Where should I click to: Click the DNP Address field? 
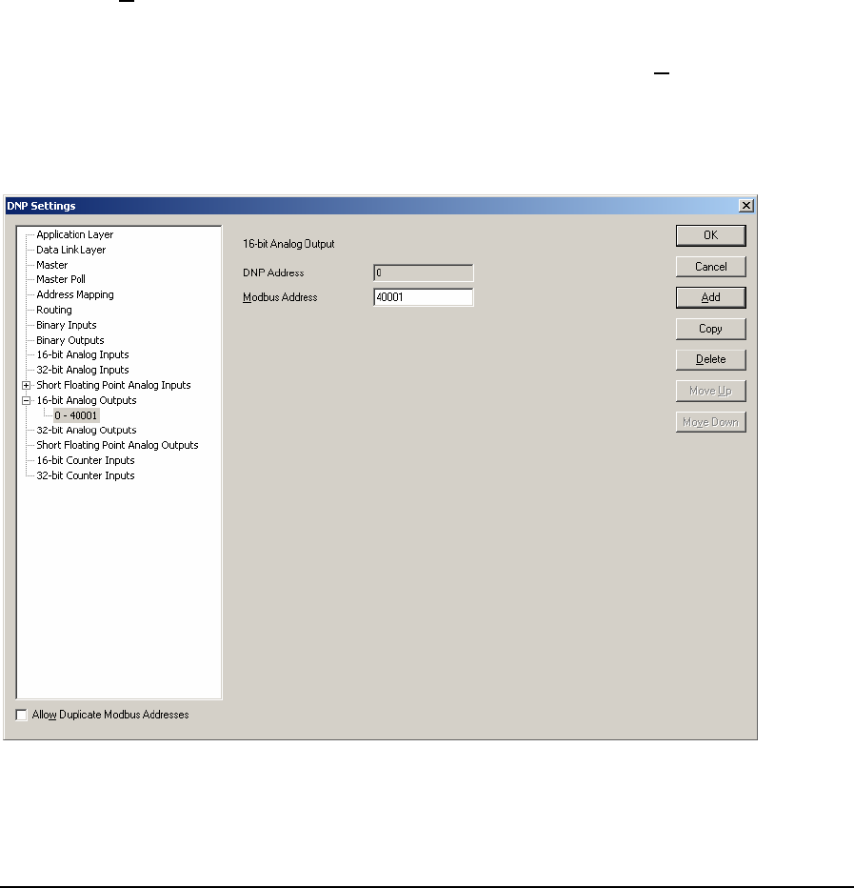pyautogui.click(x=424, y=272)
